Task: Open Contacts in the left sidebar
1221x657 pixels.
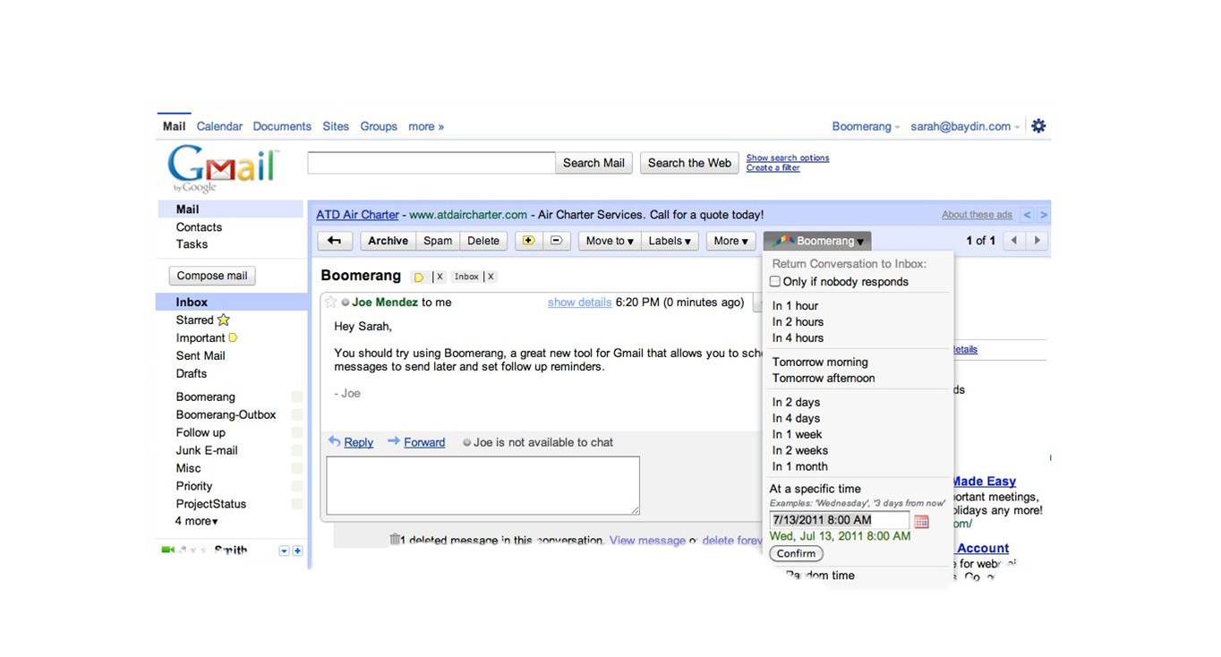Action: click(x=199, y=227)
